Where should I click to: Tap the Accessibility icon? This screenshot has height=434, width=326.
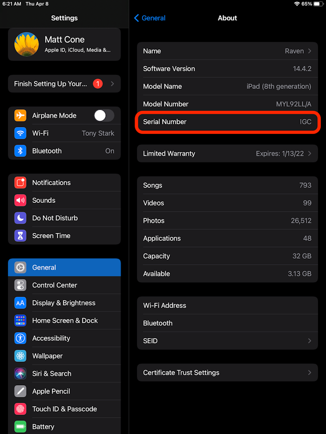point(20,338)
